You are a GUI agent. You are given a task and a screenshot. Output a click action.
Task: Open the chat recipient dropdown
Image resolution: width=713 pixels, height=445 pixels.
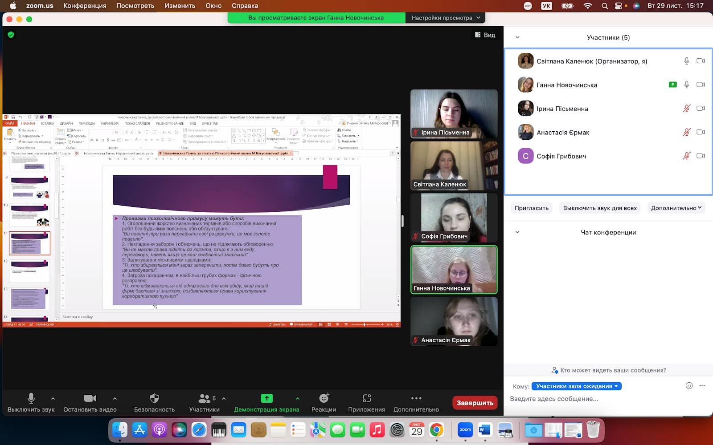[576, 386]
